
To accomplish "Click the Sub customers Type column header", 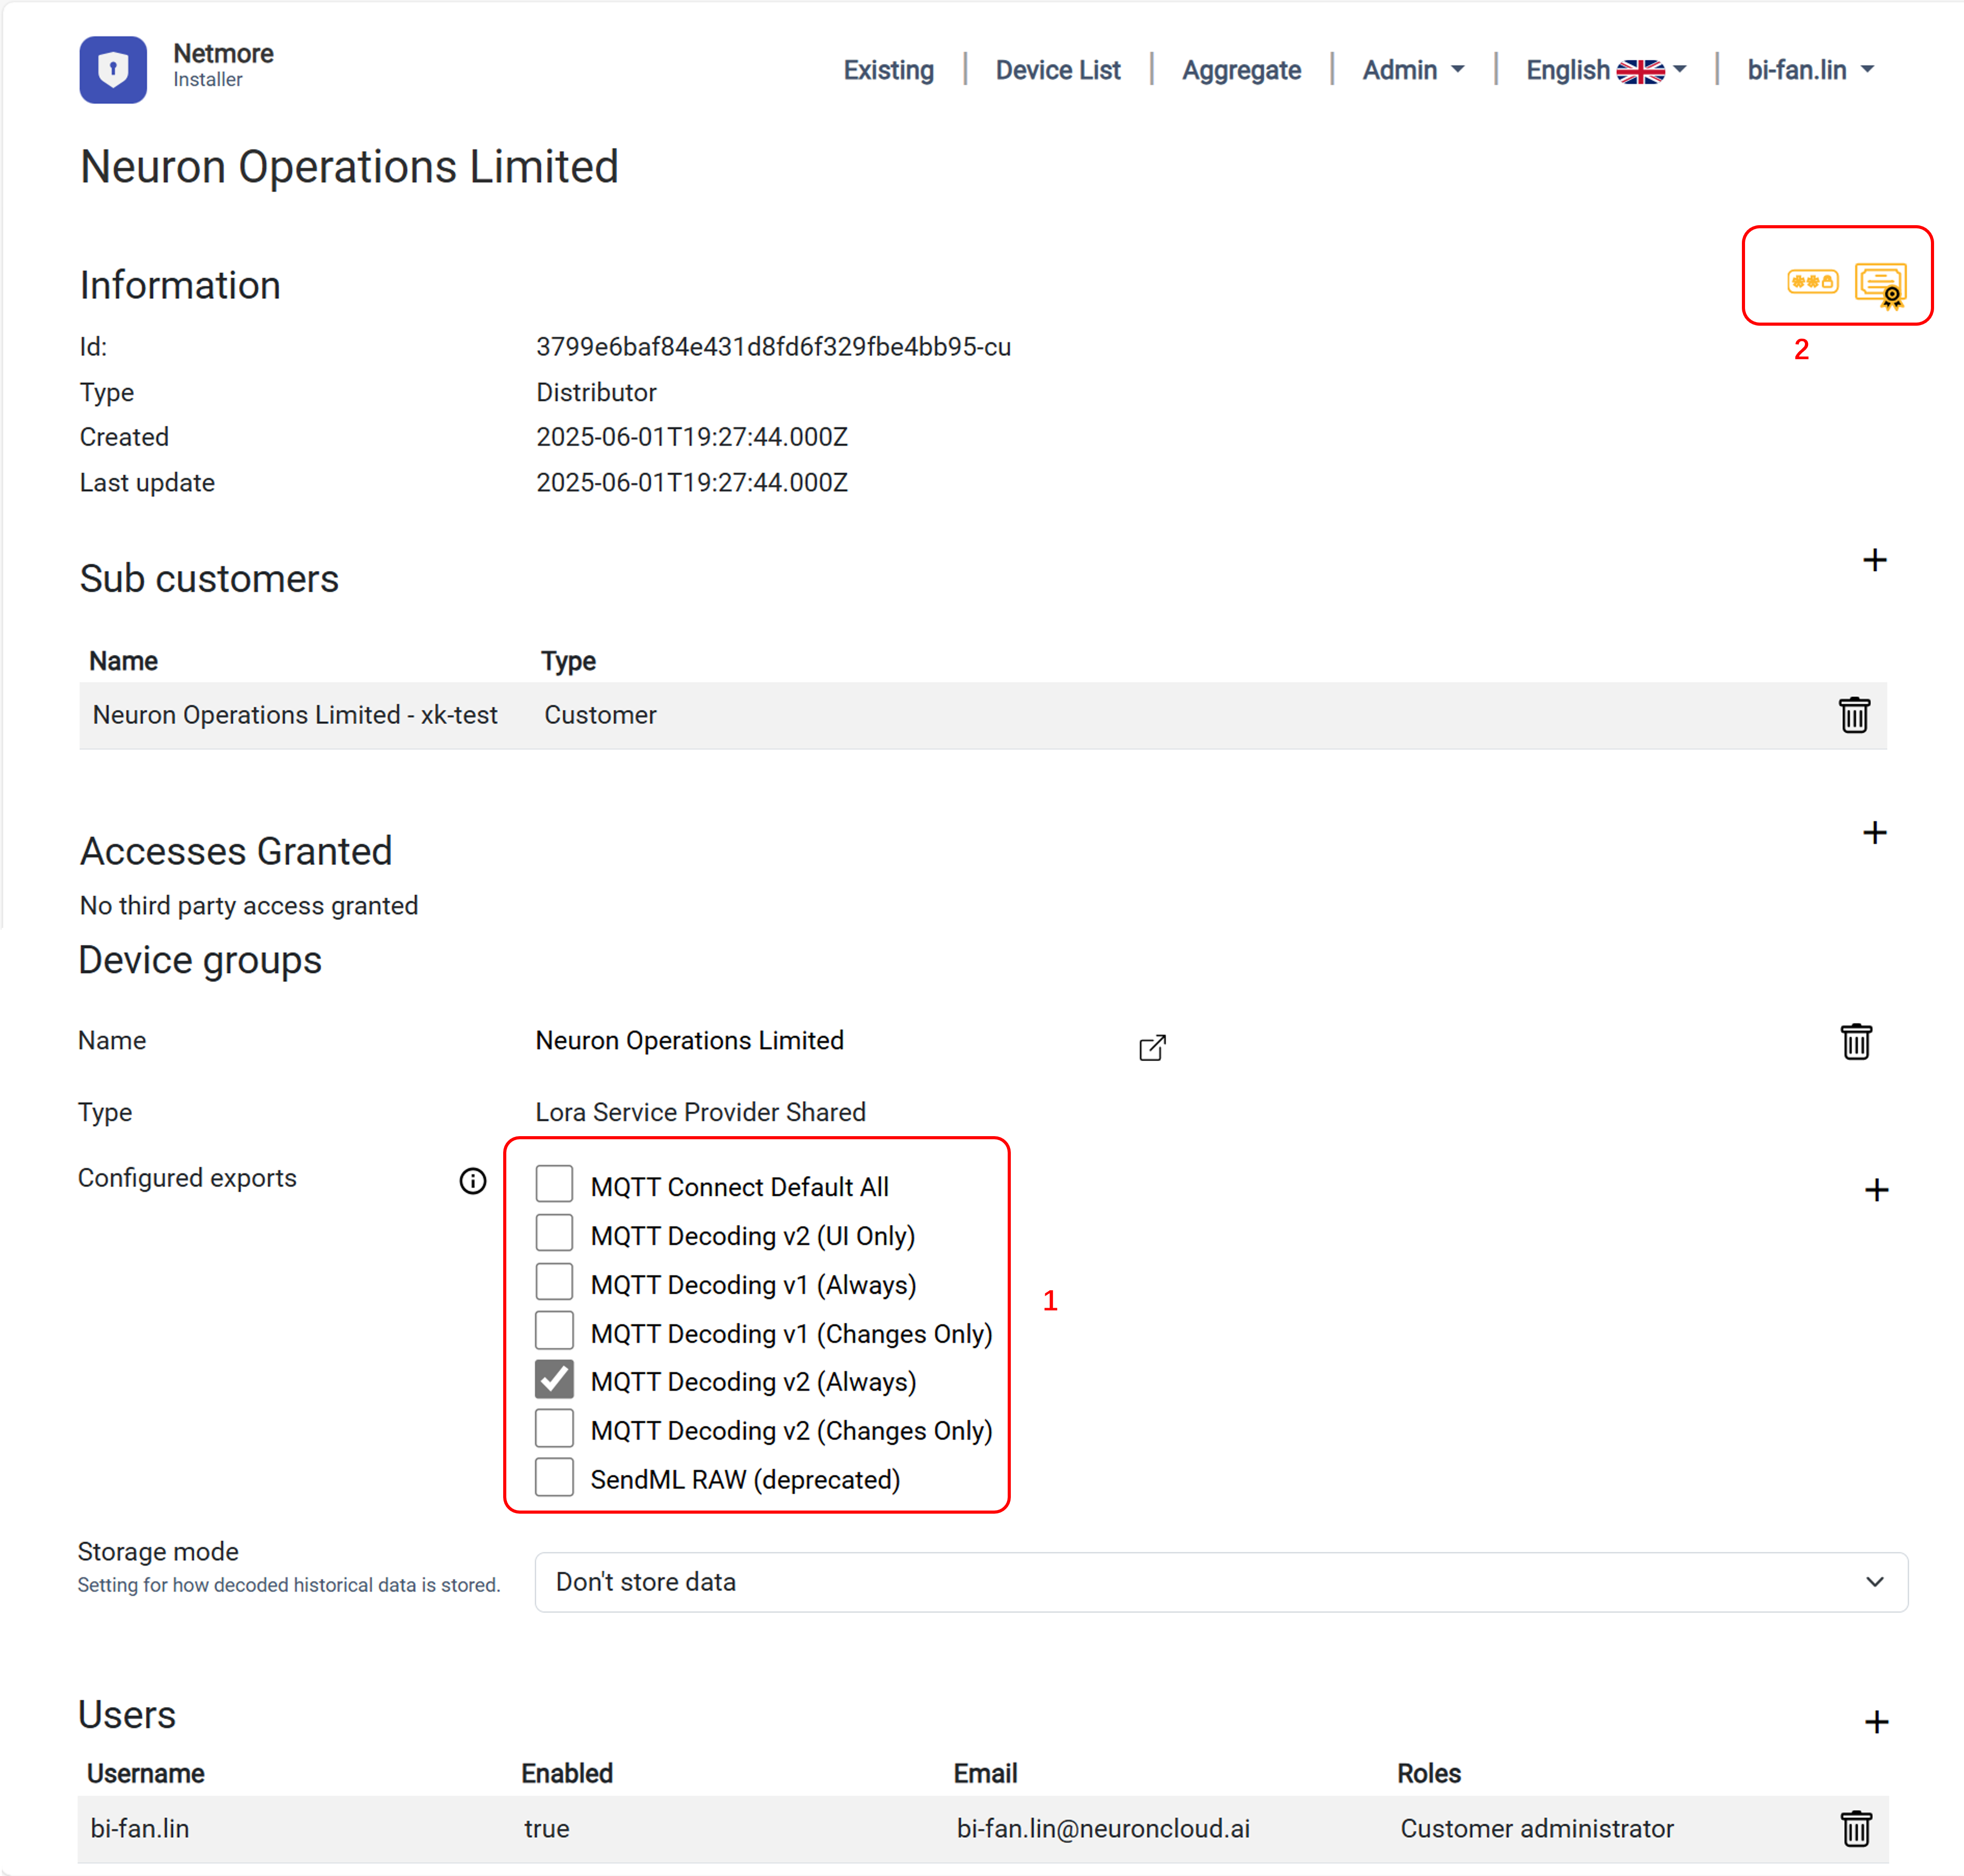I will [x=568, y=661].
